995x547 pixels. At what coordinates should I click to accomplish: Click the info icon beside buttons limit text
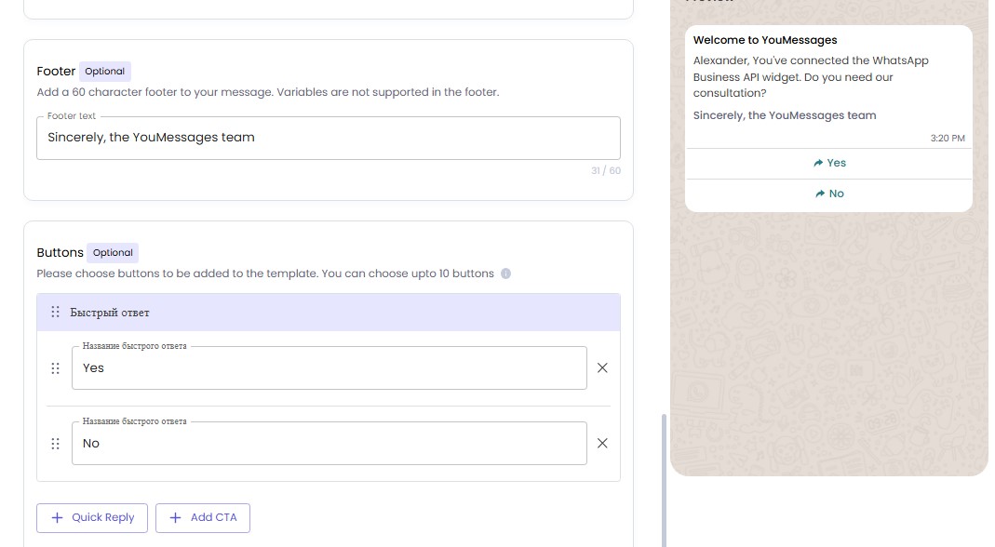point(506,274)
